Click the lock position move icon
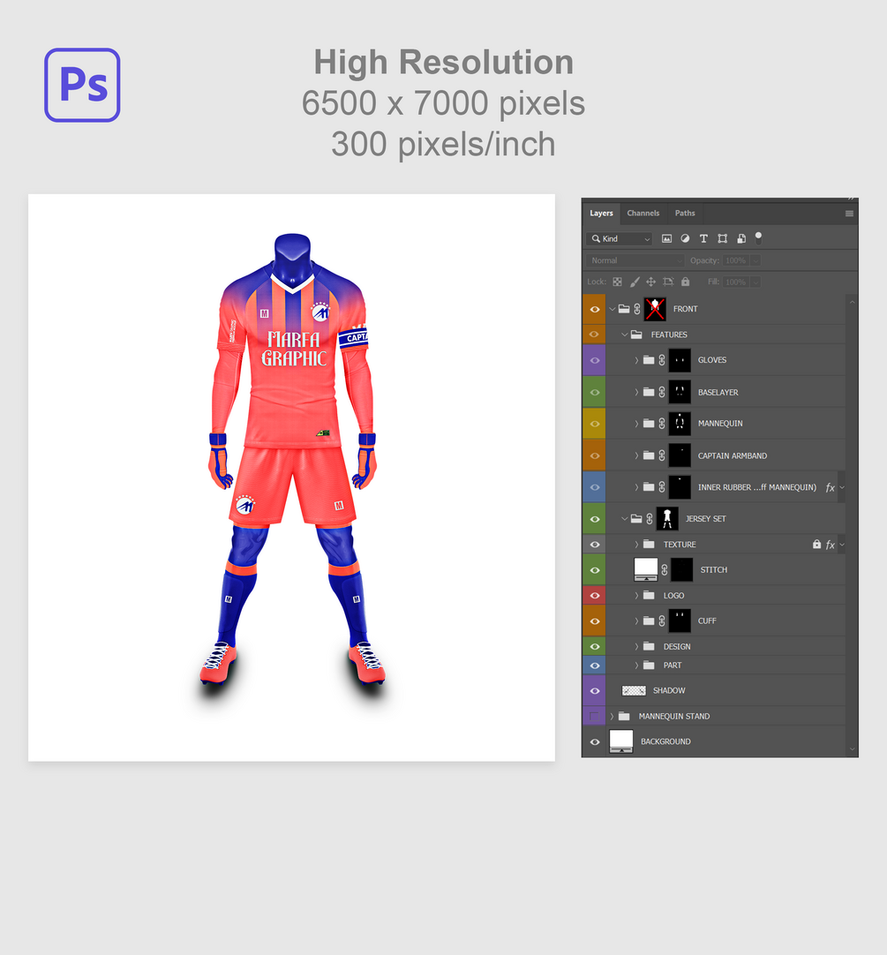 click(x=650, y=282)
